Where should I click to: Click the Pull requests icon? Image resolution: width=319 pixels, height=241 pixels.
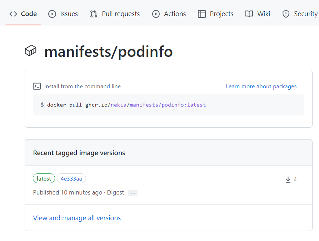pyautogui.click(x=94, y=14)
